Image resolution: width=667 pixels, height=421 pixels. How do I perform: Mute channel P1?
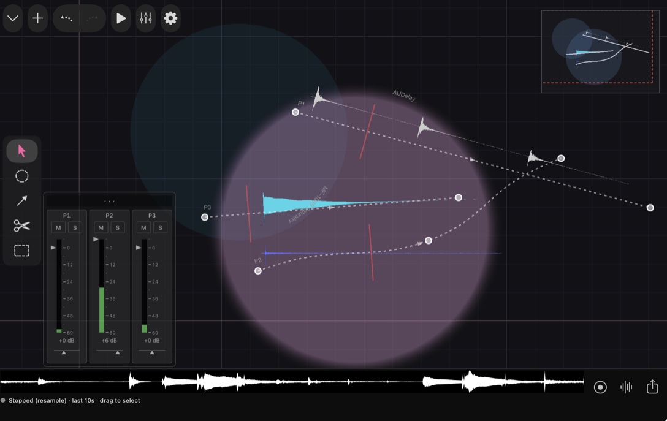coord(58,227)
